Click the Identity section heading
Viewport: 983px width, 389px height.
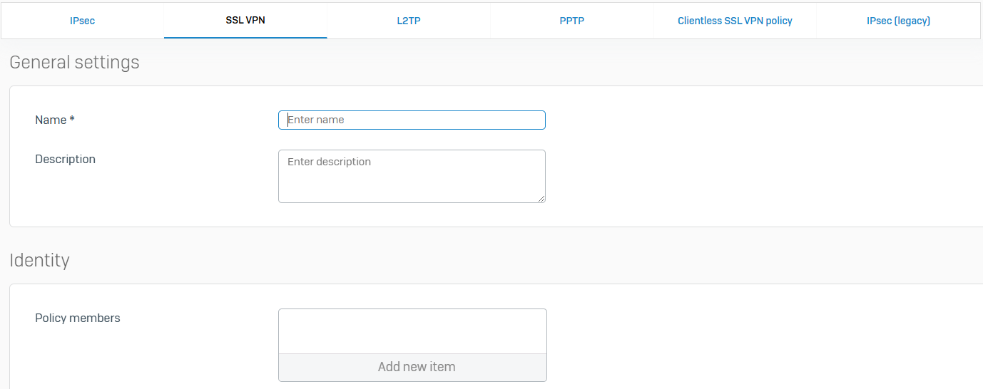[x=39, y=261]
